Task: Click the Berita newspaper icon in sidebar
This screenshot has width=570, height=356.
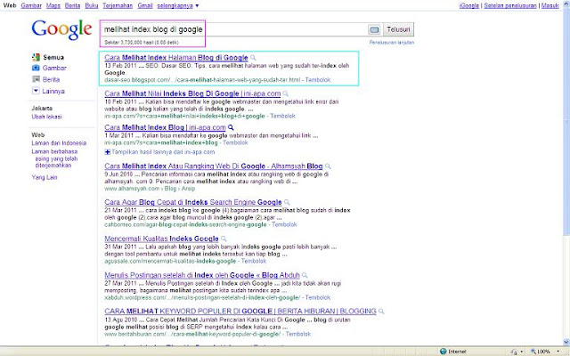Action: point(36,79)
